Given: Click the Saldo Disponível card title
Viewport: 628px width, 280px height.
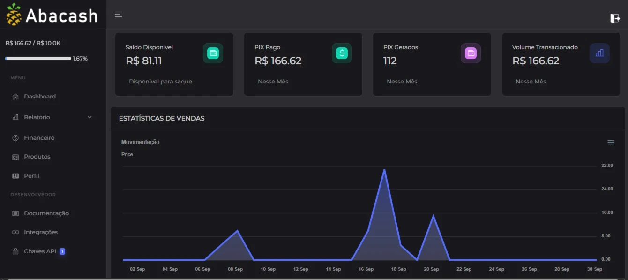Looking at the screenshot, I should (149, 47).
